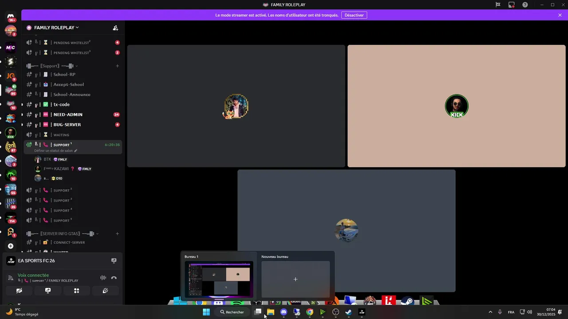Click the Rechercher taskbar search box
Viewport: 568px width, 319px height.
232,312
